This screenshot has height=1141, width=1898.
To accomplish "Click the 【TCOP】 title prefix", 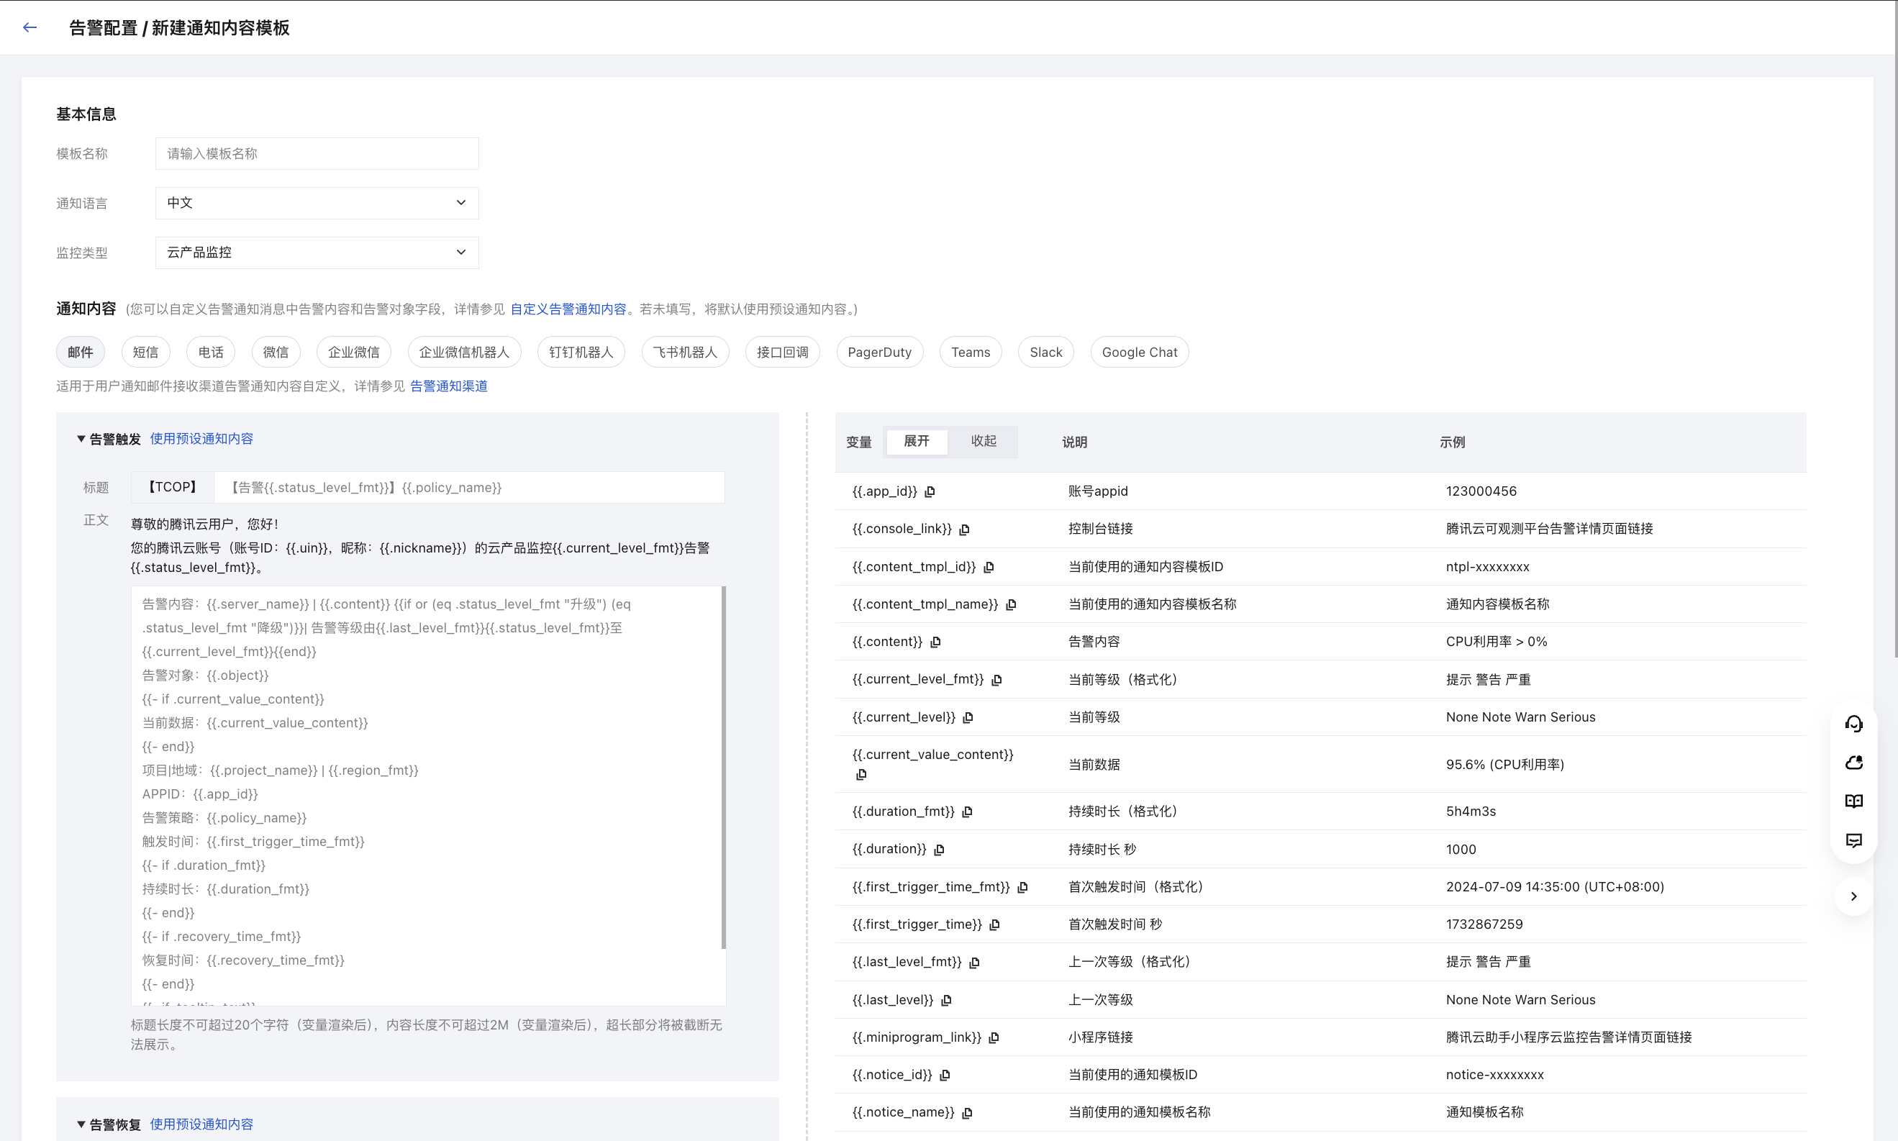I will (x=172, y=488).
